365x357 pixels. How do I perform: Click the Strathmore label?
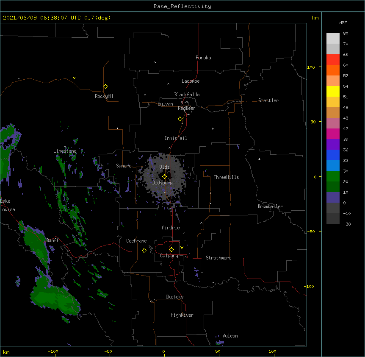coord(218,258)
